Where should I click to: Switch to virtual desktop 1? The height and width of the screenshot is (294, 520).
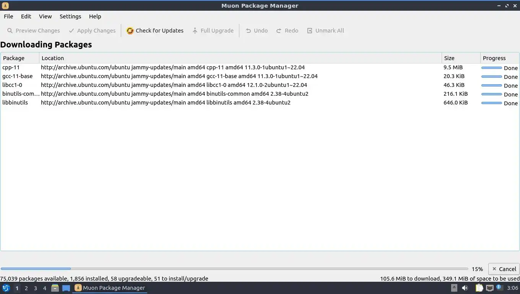[x=17, y=288]
